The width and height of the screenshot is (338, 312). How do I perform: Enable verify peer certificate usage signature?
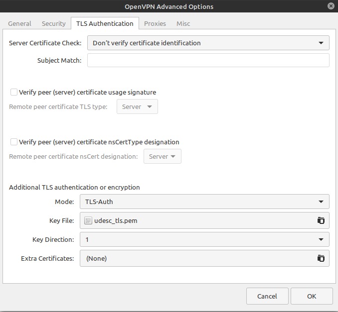click(14, 92)
